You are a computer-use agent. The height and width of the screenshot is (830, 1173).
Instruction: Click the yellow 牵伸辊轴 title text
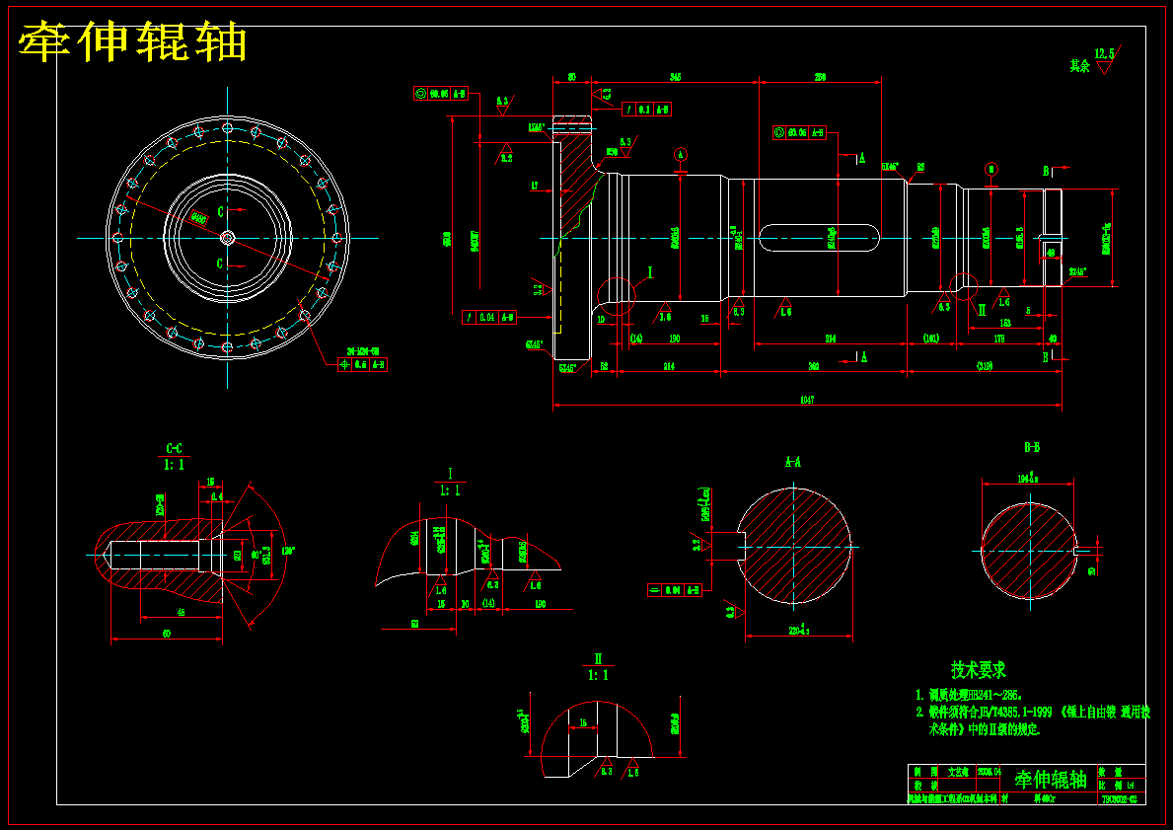point(132,41)
